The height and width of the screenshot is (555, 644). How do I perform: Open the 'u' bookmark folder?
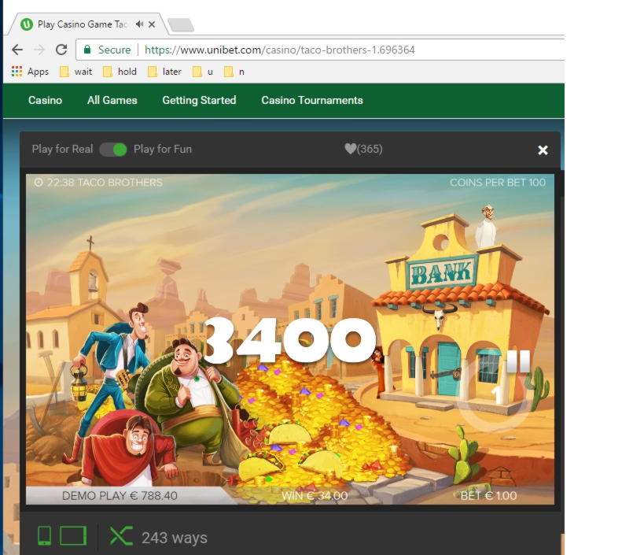coord(203,72)
